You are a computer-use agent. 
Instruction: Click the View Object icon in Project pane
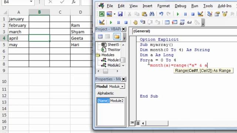pyautogui.click(x=107, y=37)
